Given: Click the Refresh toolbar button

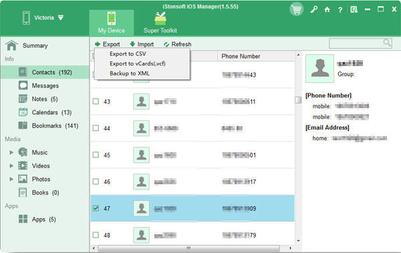Looking at the screenshot, I should click(177, 44).
